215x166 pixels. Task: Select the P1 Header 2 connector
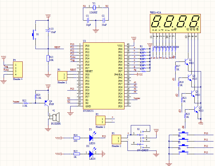tap(62, 76)
